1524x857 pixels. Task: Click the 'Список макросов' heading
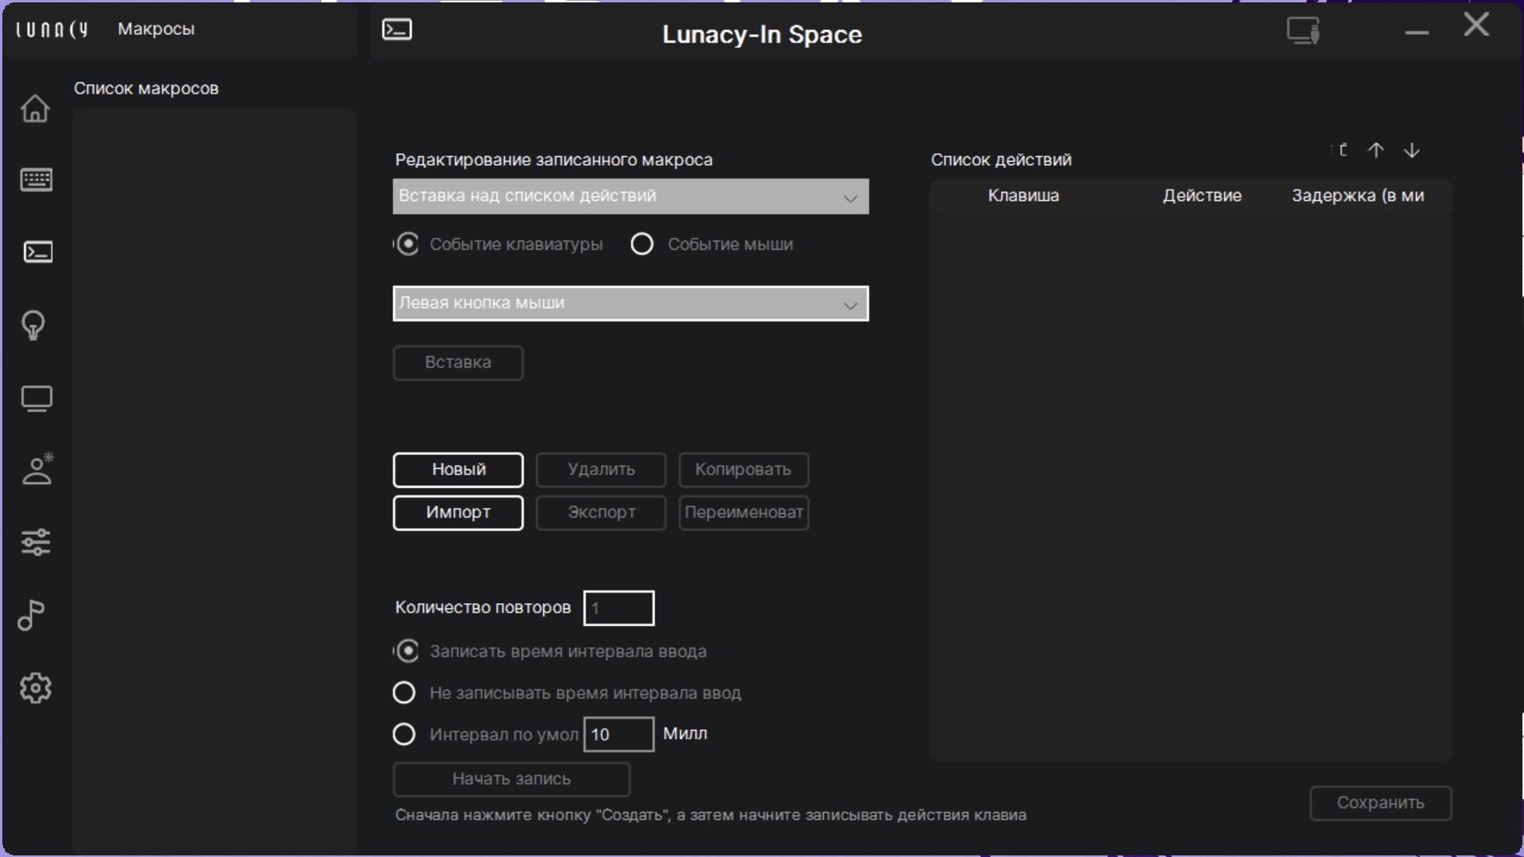tap(146, 89)
